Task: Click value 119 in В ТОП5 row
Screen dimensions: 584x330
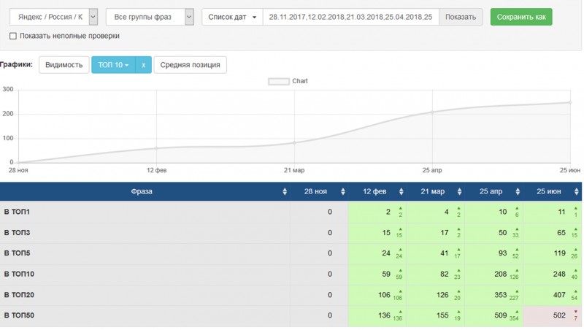Action: pyautogui.click(x=559, y=253)
